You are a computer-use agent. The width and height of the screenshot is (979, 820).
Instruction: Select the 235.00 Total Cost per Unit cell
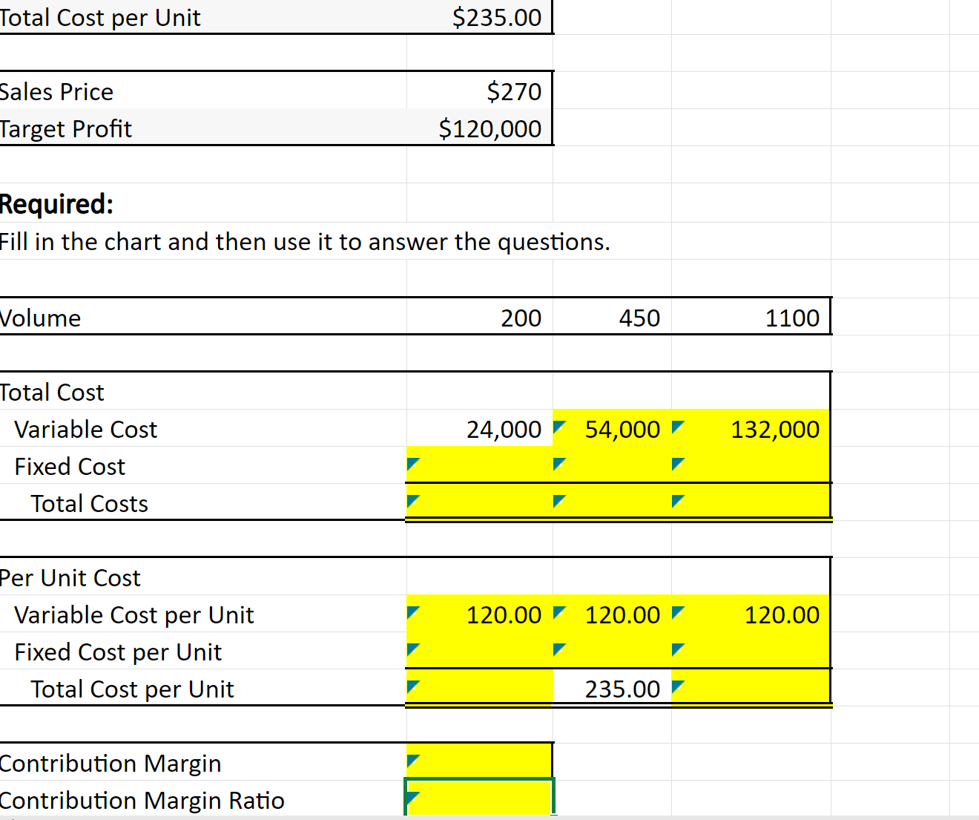613,687
